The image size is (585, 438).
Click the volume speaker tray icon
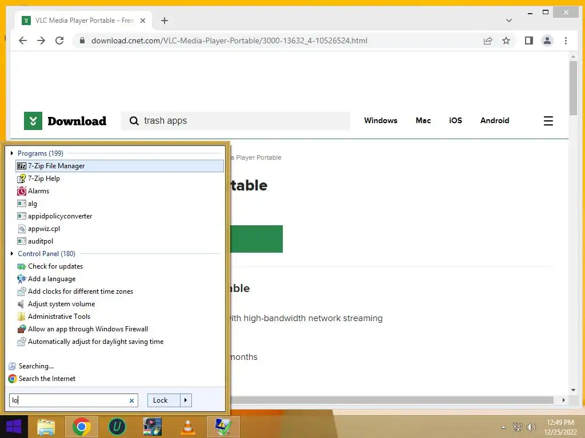(x=531, y=427)
